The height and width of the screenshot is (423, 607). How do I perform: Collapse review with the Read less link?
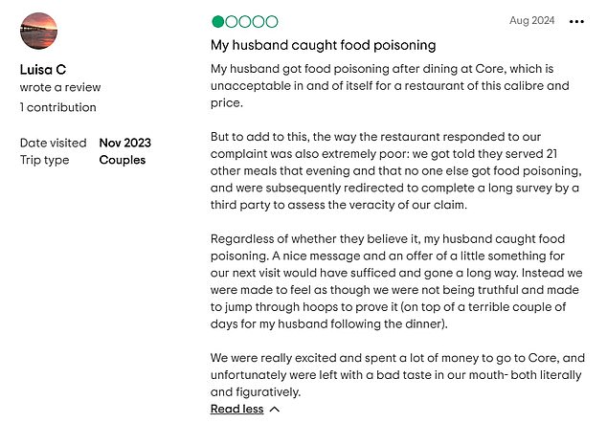(x=236, y=409)
